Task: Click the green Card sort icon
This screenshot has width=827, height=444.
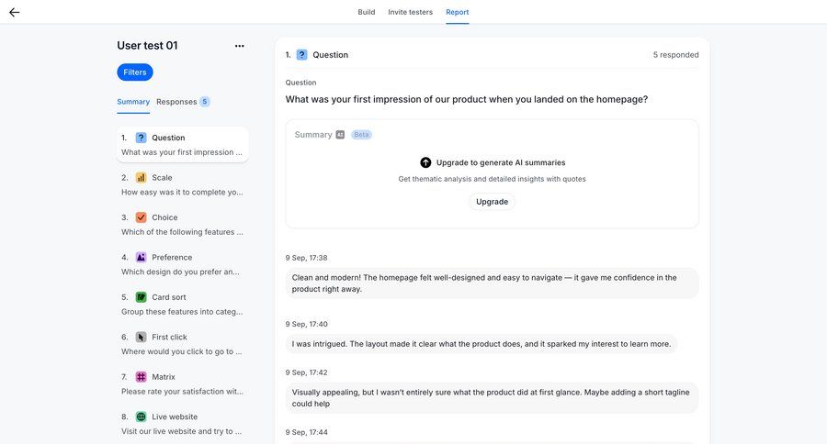Action: pos(141,297)
